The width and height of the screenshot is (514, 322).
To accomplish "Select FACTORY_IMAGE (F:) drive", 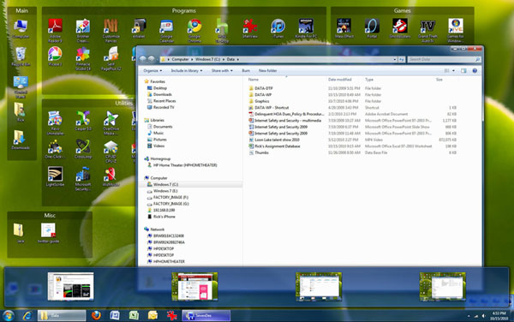I will [170, 198].
